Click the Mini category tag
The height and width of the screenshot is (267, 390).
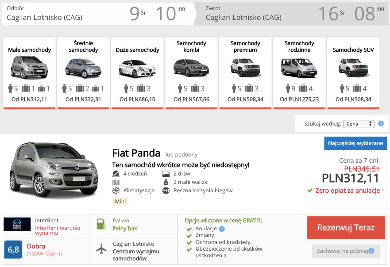pyautogui.click(x=120, y=202)
